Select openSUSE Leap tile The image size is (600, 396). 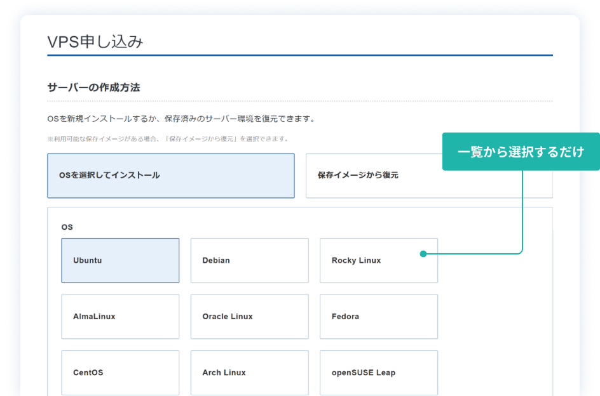(x=379, y=373)
